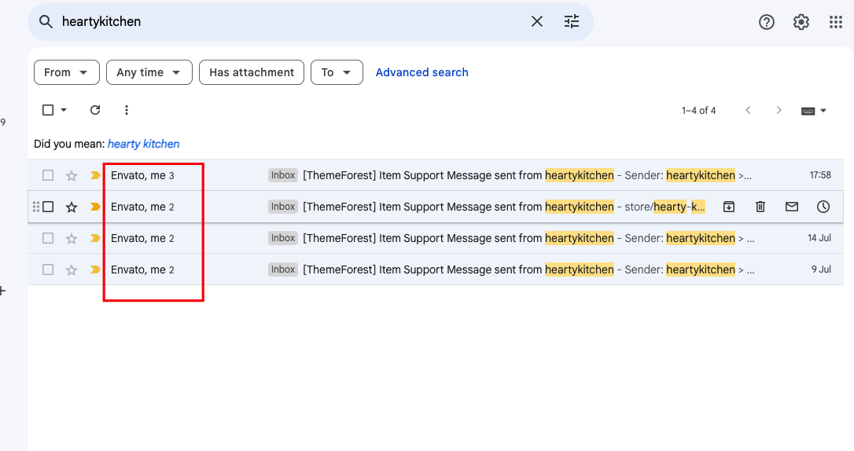Grab the drag handle on hovered email
The width and height of the screenshot is (854, 451).
point(36,207)
